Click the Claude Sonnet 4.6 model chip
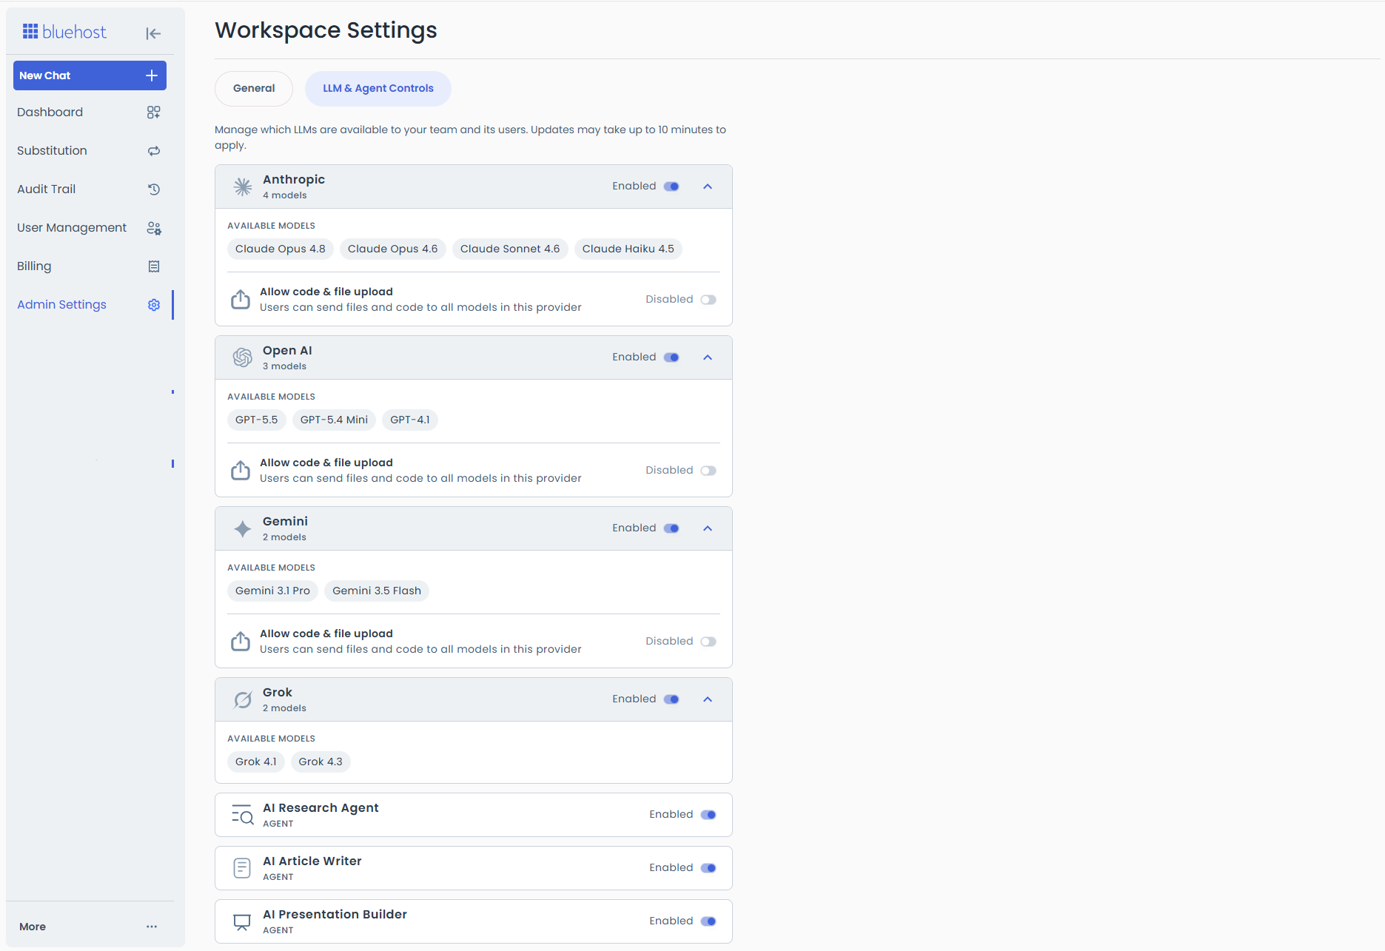This screenshot has height=951, width=1385. click(510, 249)
